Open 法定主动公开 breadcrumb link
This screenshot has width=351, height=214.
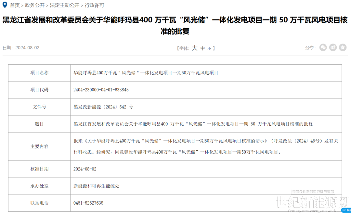click(x=64, y=5)
